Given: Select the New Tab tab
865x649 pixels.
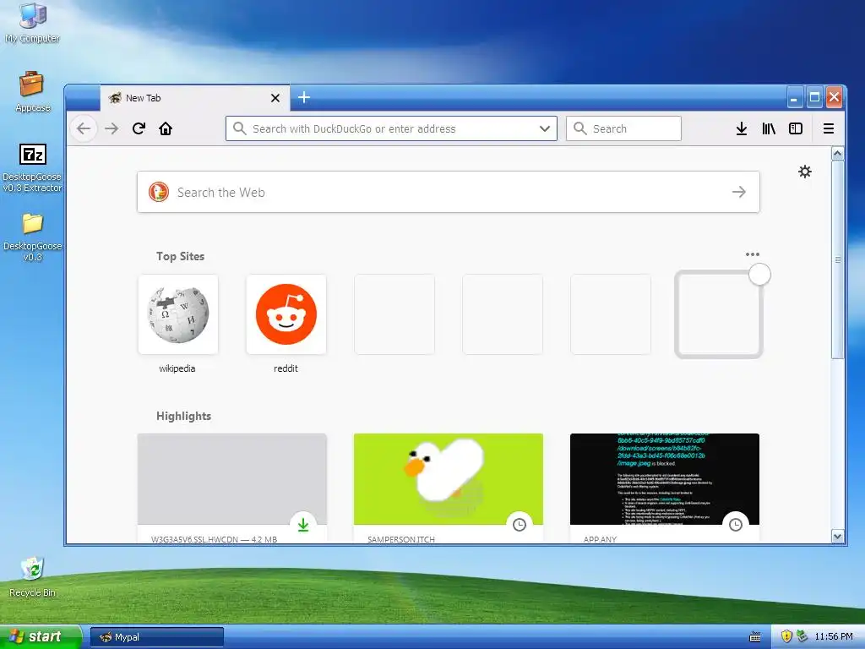Looking at the screenshot, I should [x=194, y=98].
